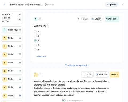128x102 pixels.
Task: Click text-type lines icon in sidebar row 4
Action: point(20,54)
